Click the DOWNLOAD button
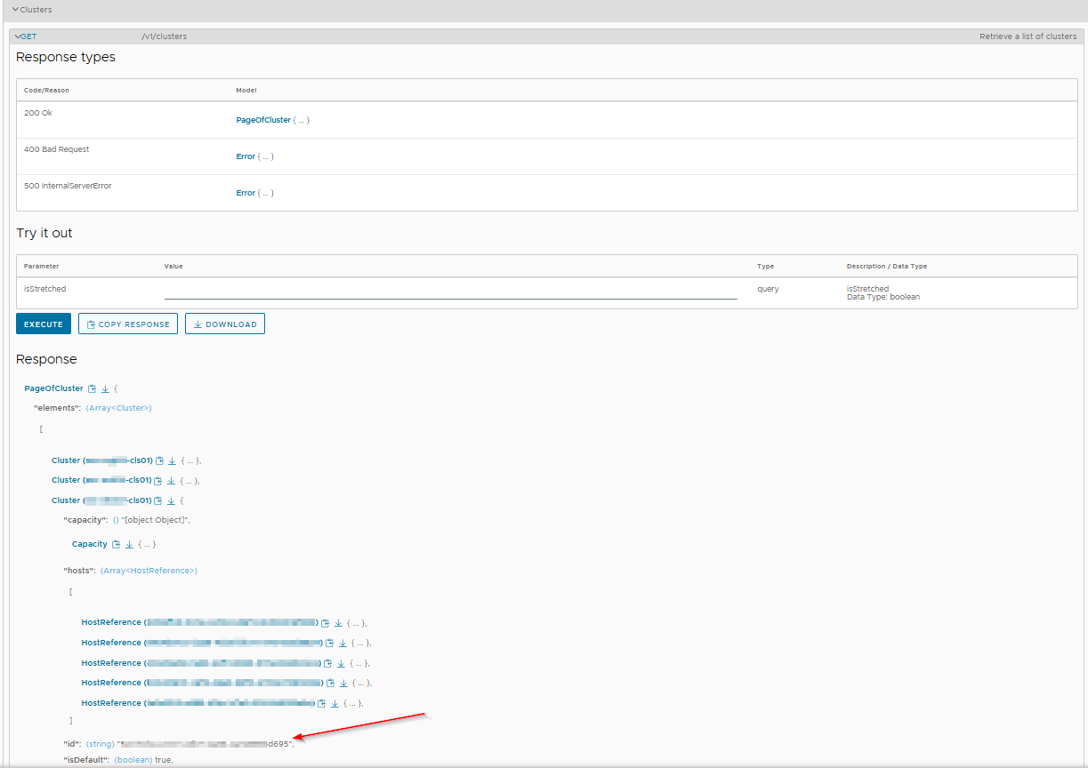The image size is (1088, 768). pos(225,324)
